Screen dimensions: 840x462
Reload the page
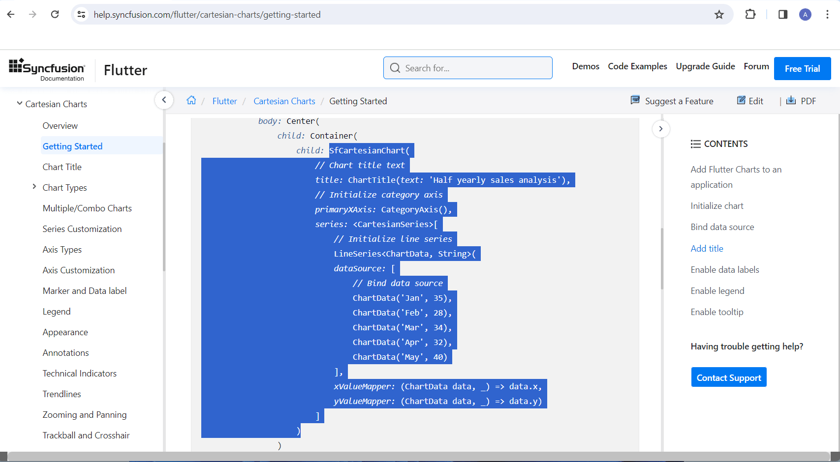(55, 14)
